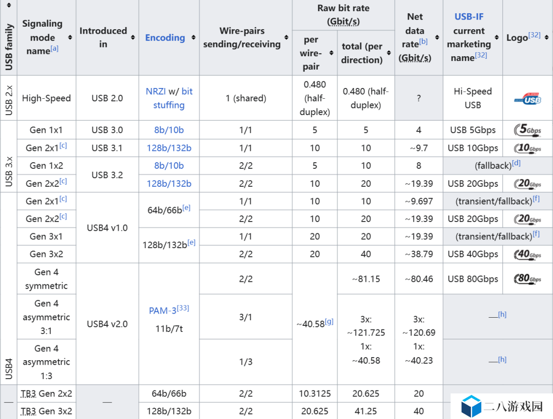
Task: Select the TB3 Gen 2x2 cell
Action: pos(47,393)
